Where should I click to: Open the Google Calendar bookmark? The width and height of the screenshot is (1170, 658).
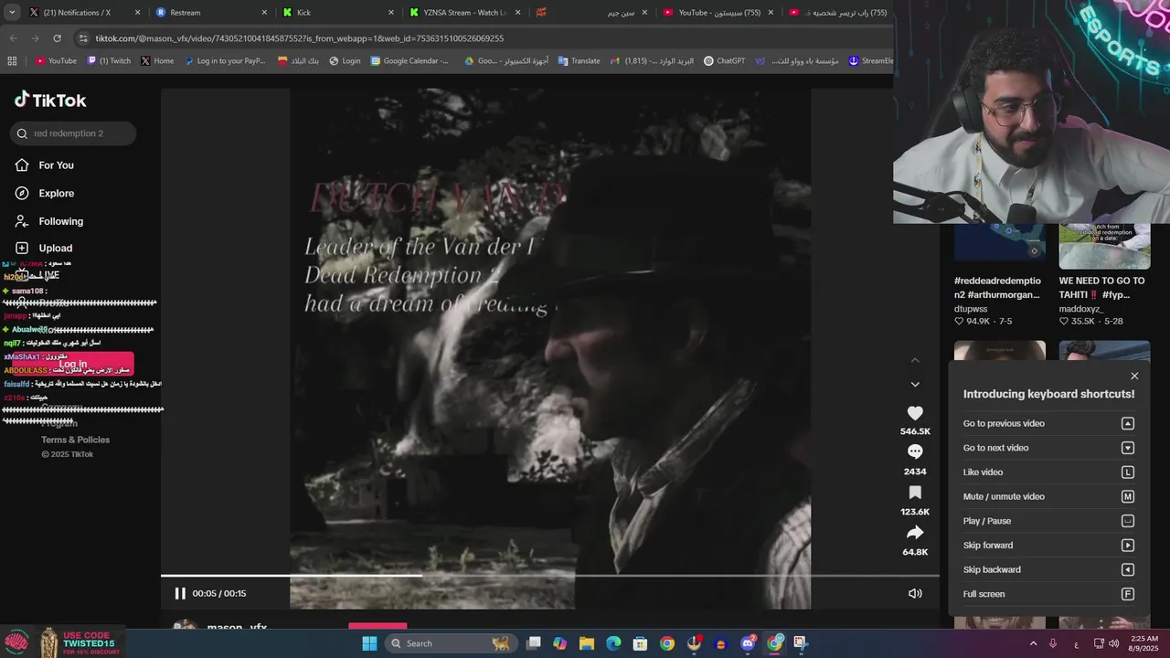(x=409, y=61)
